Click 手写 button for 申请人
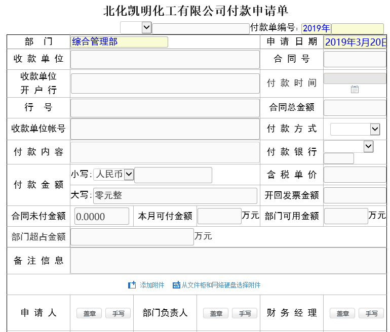390x332 pixels. (118, 313)
